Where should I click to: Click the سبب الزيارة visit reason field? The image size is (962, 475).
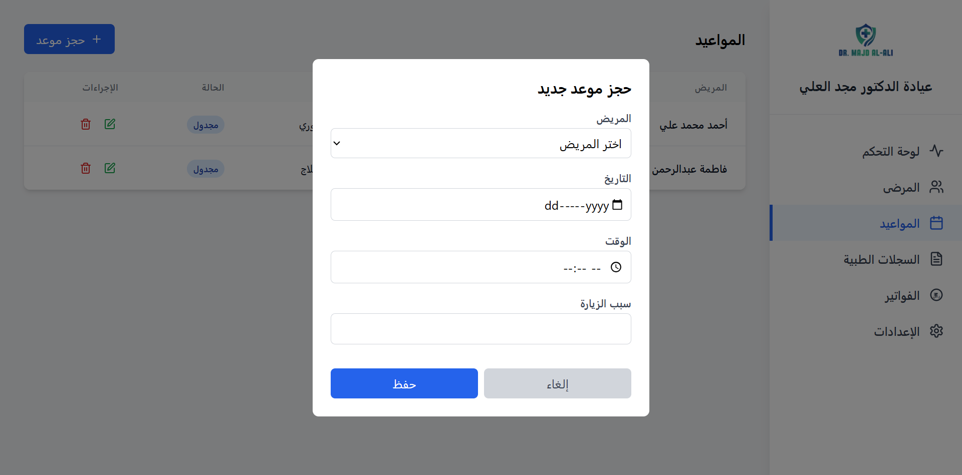point(481,329)
